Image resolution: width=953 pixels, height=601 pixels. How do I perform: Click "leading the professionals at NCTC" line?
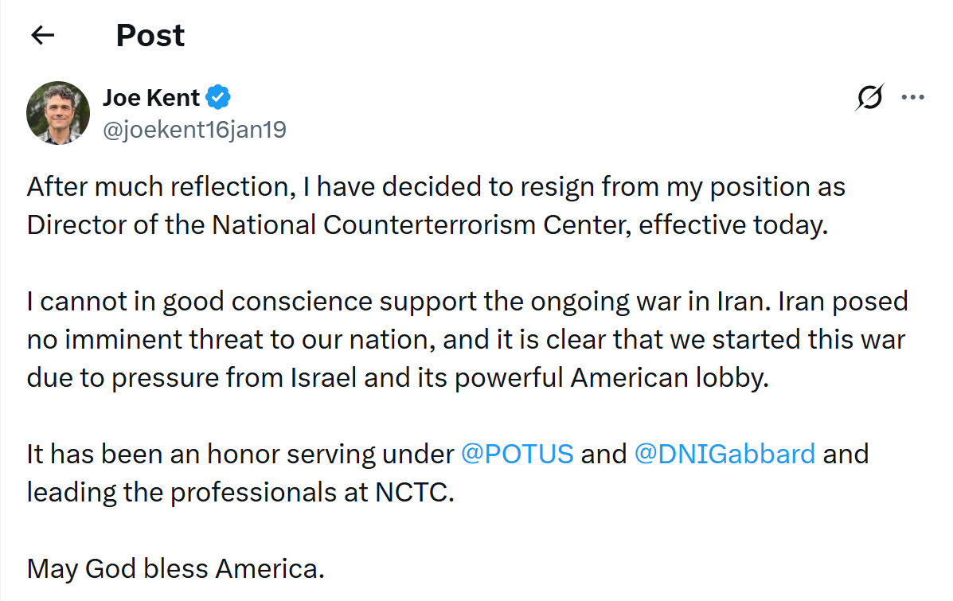[239, 492]
